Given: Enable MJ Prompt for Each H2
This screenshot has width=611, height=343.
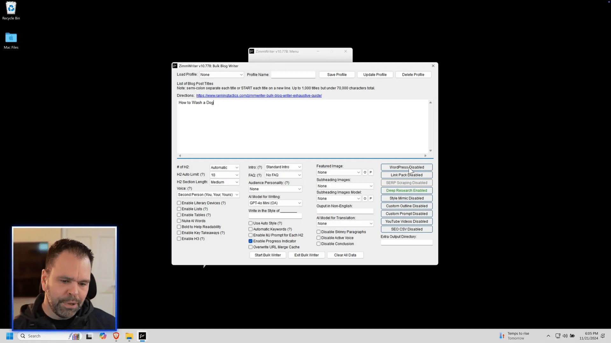Looking at the screenshot, I should 250,235.
